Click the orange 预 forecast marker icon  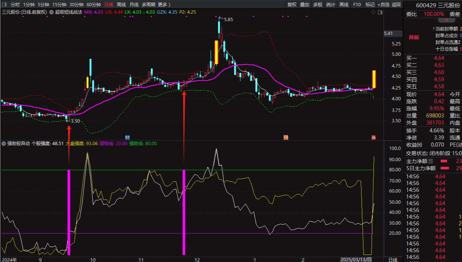point(286,137)
